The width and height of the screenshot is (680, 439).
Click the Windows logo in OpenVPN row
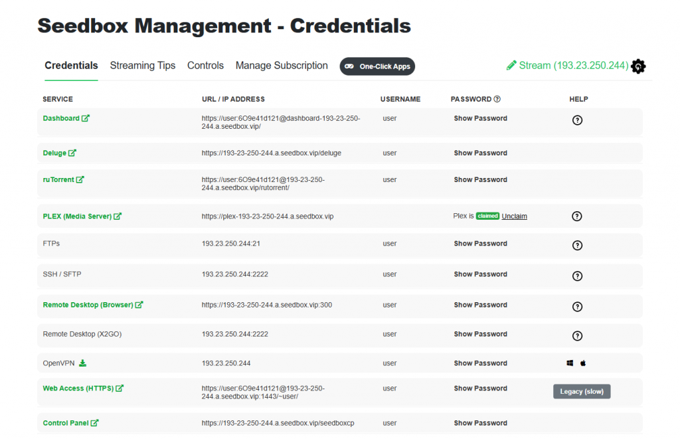coord(570,363)
